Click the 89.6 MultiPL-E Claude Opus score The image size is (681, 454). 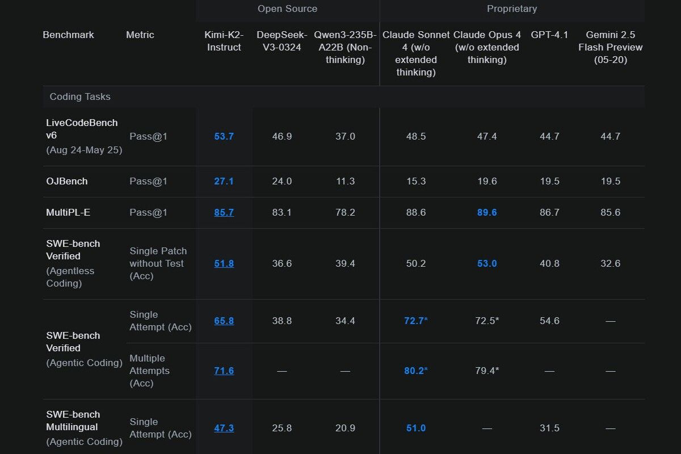pos(487,213)
